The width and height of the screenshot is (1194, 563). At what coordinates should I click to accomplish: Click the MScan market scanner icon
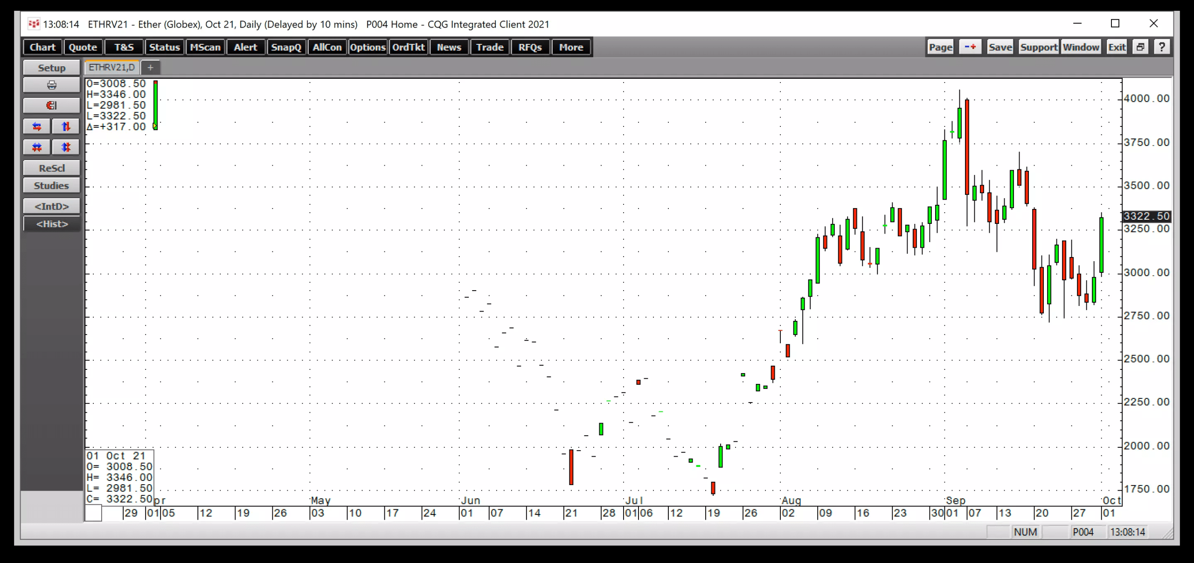click(x=205, y=47)
